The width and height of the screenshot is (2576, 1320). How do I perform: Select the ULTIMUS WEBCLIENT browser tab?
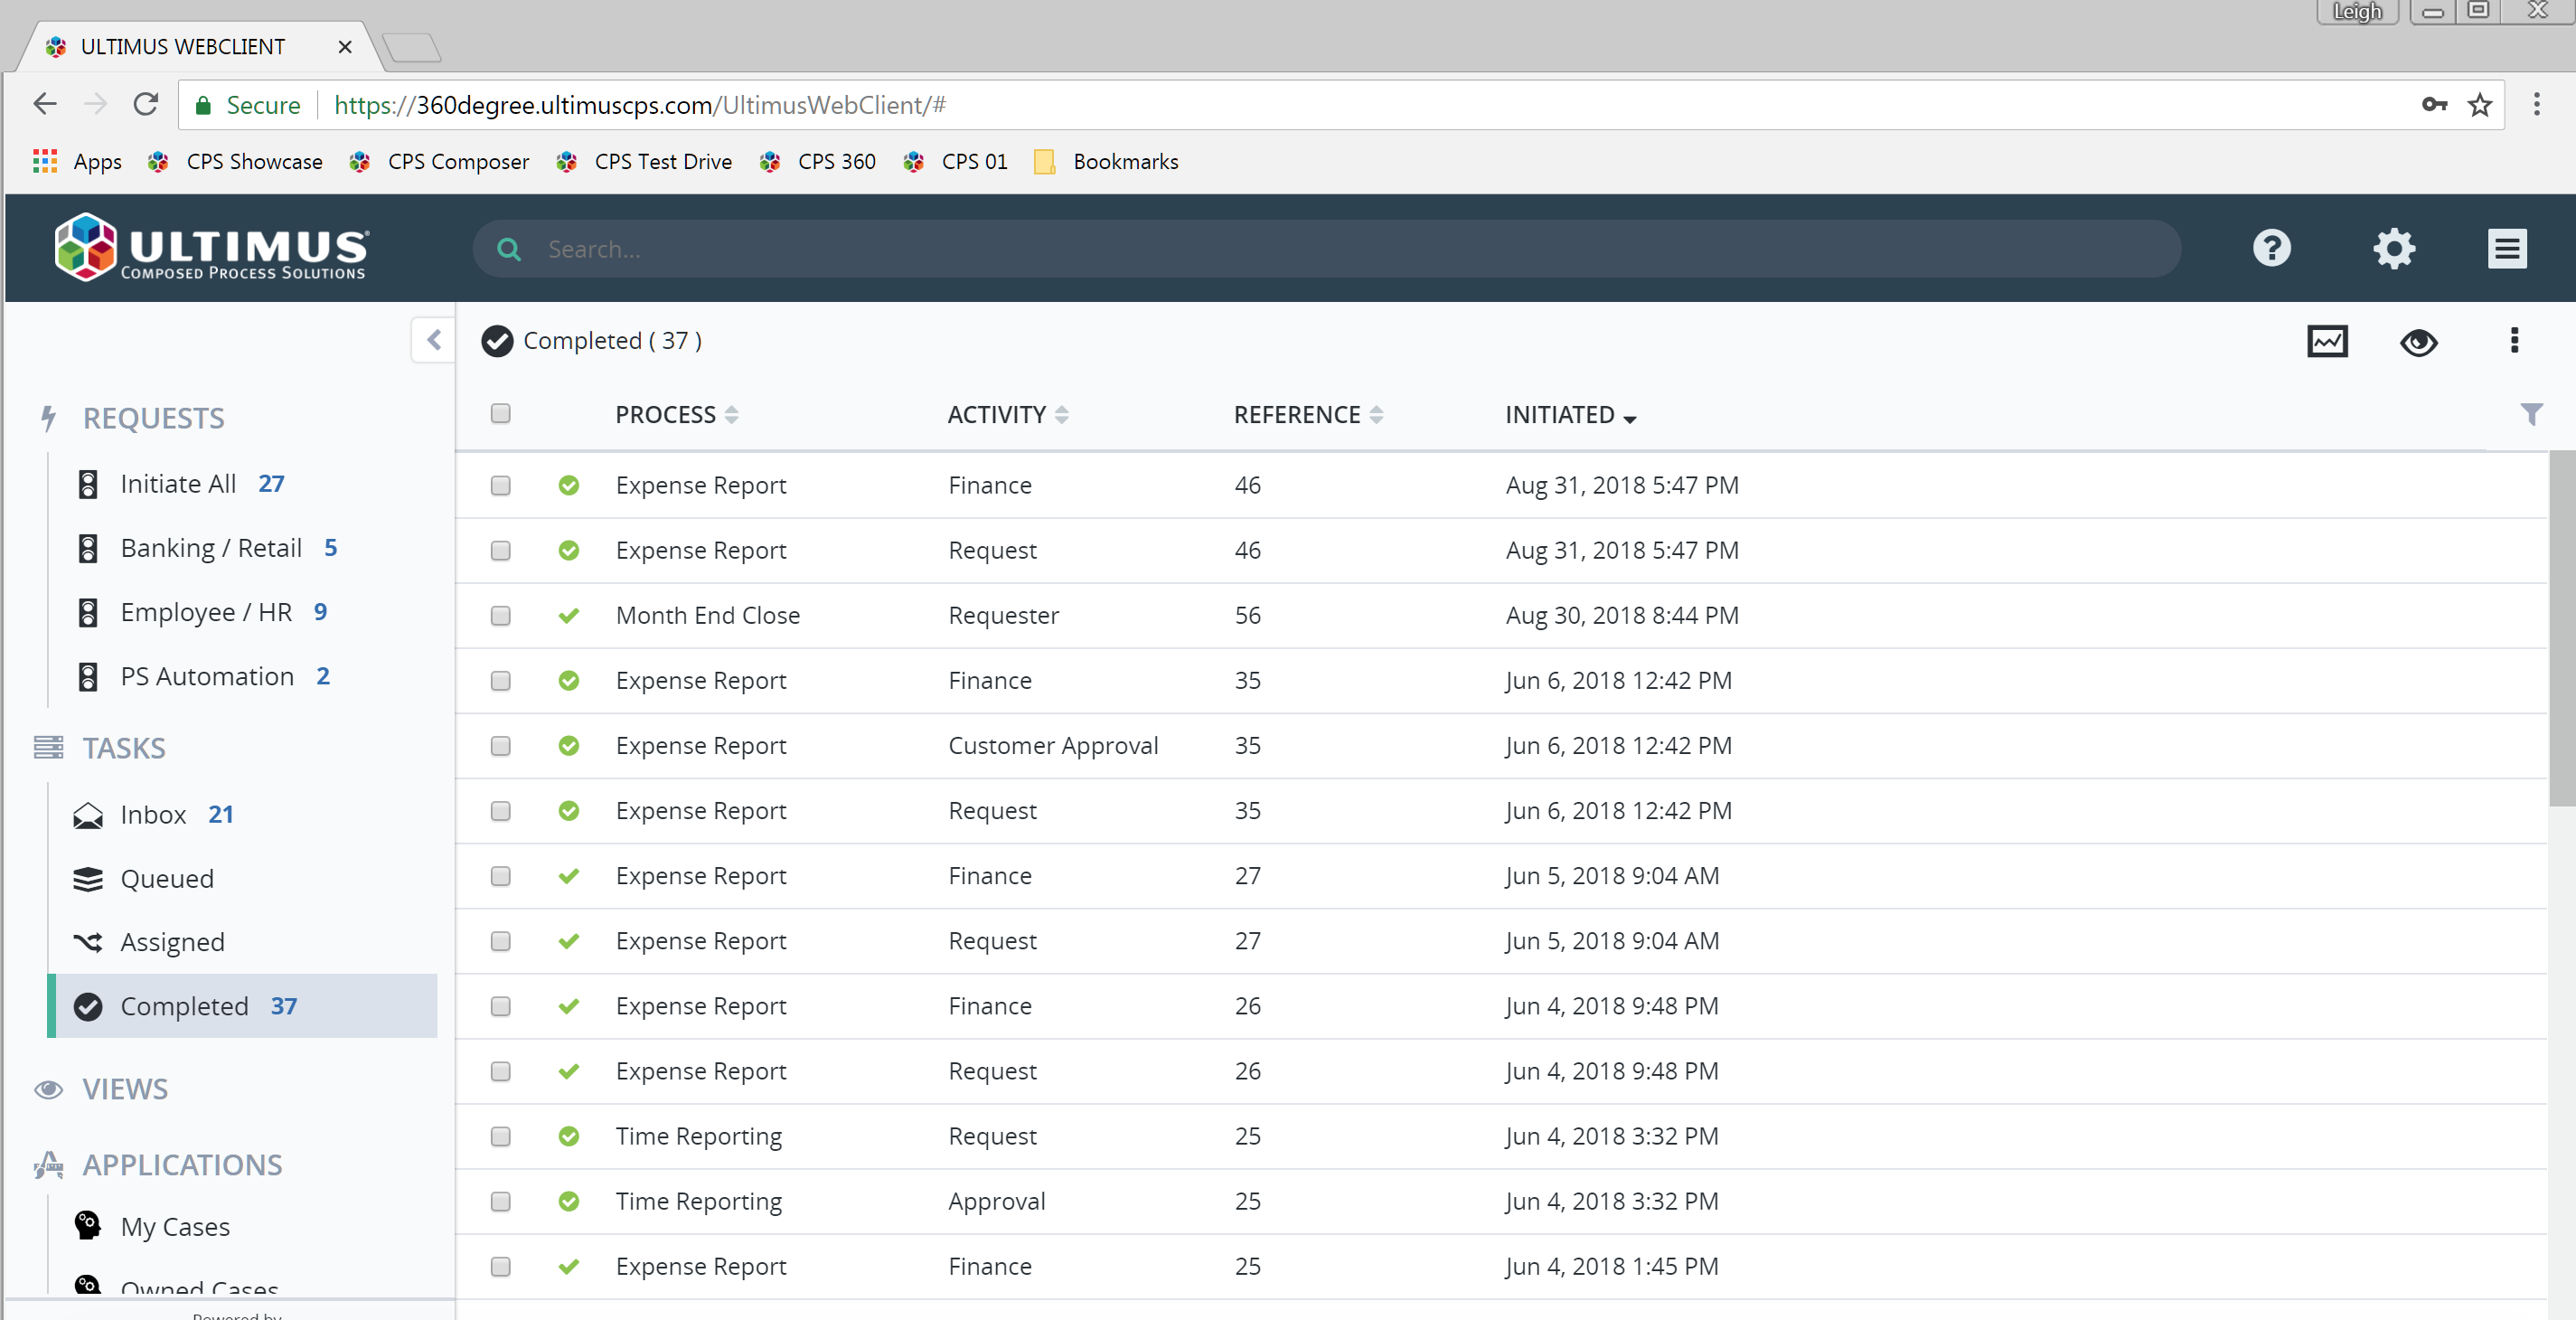200,47
